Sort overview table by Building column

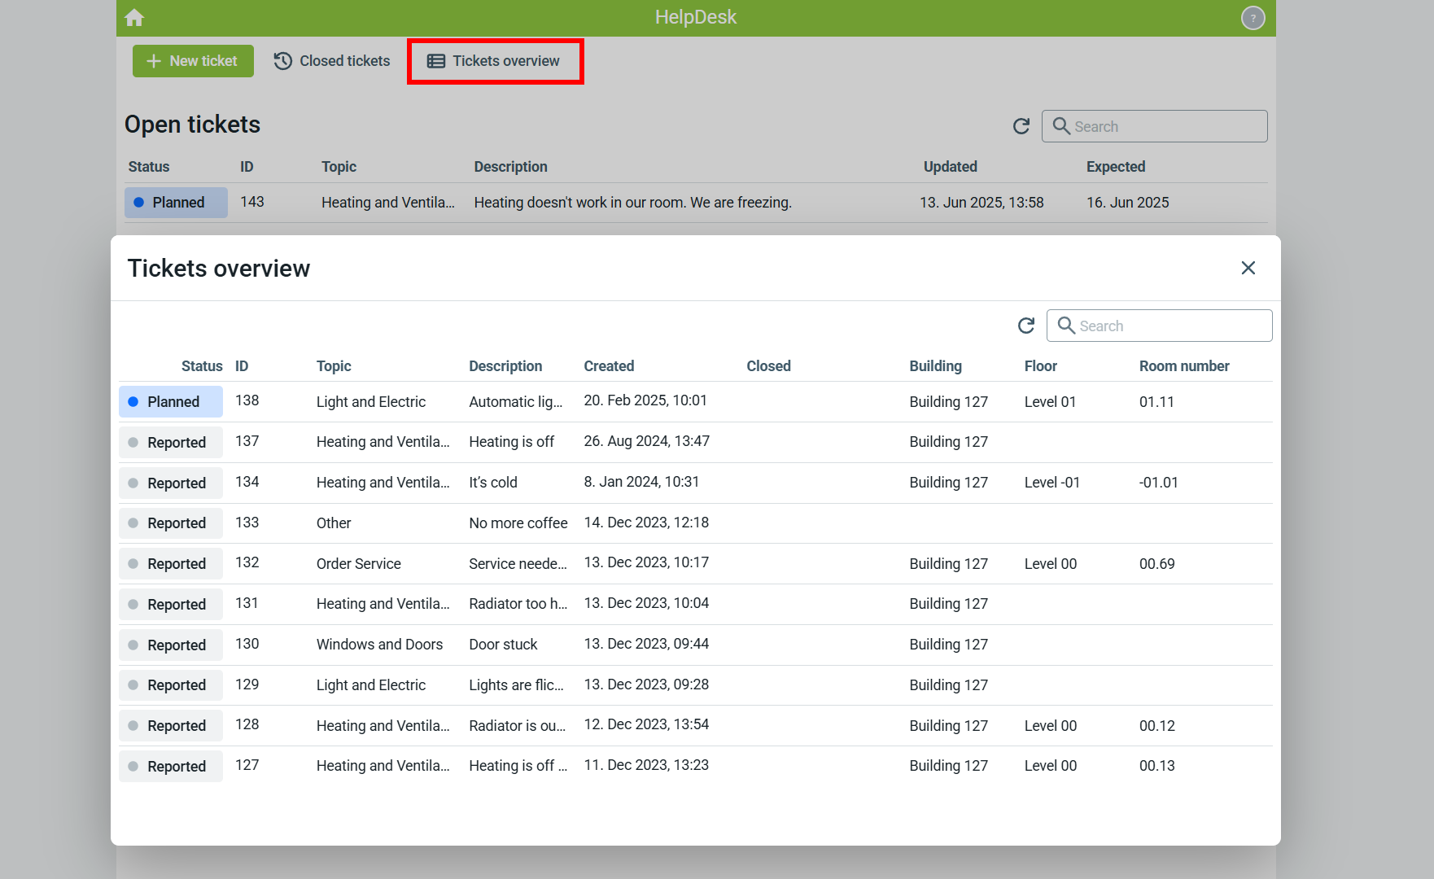click(935, 366)
